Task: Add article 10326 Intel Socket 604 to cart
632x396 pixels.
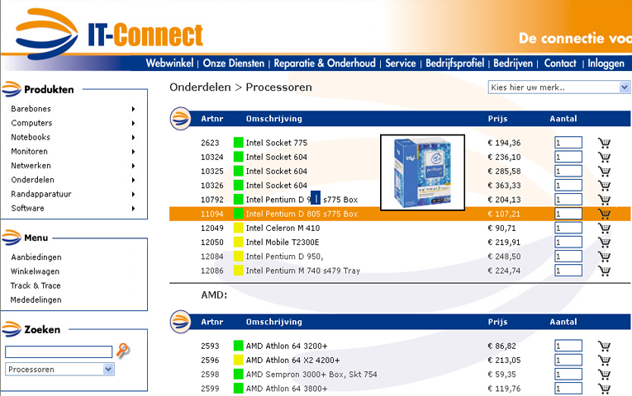Action: point(604,186)
